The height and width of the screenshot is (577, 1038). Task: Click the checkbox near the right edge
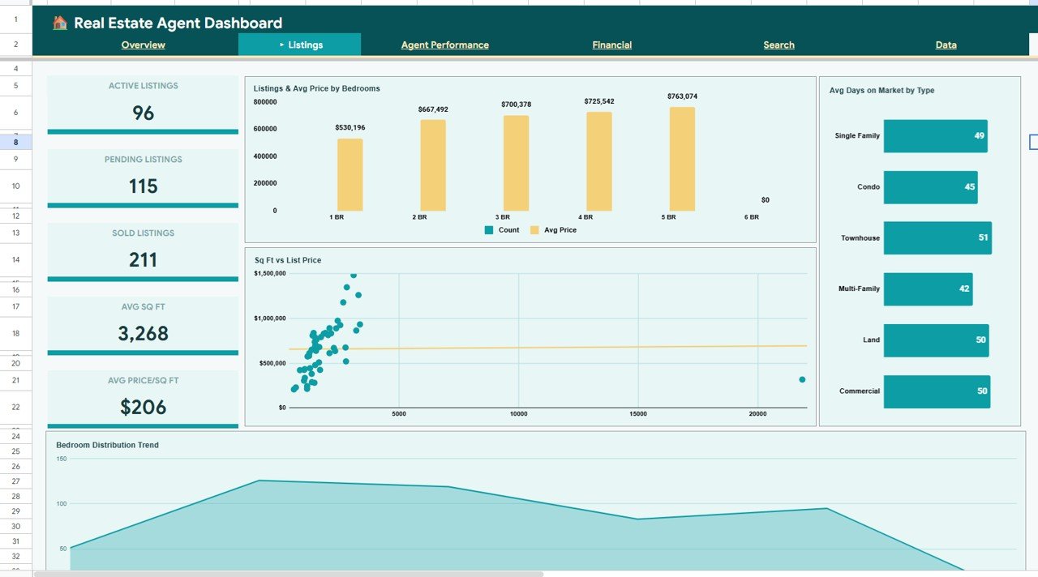[x=1032, y=142]
